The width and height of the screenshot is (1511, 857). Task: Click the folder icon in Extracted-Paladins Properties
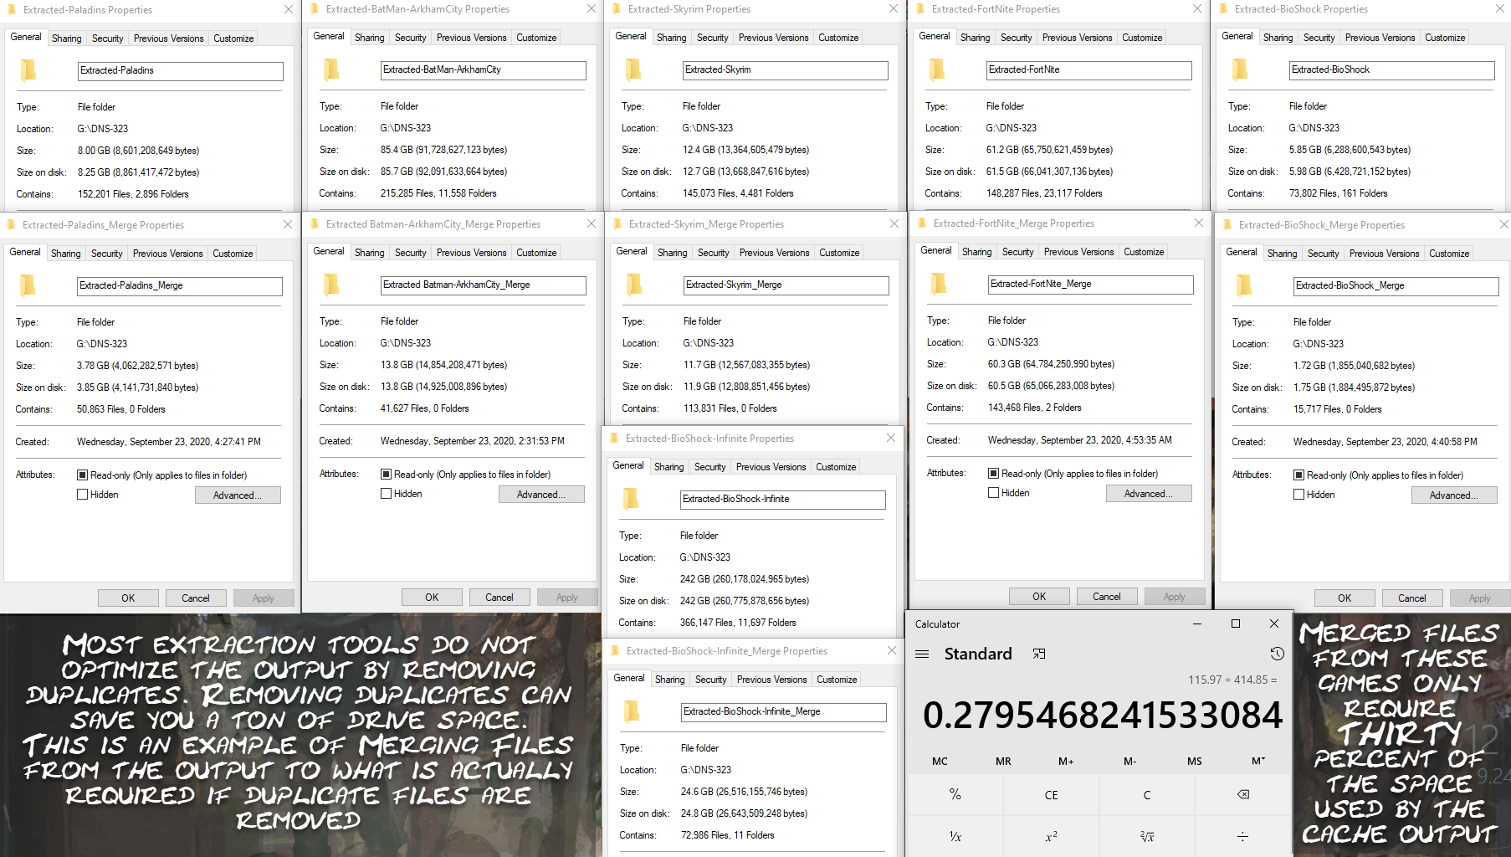click(29, 70)
